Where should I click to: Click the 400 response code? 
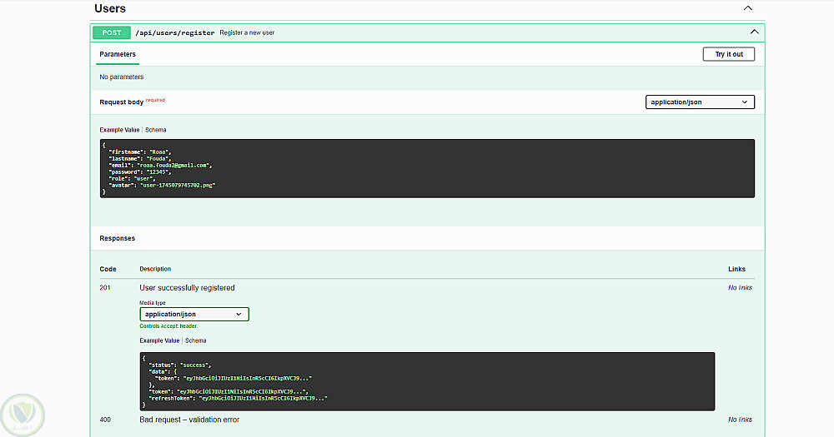click(x=105, y=420)
